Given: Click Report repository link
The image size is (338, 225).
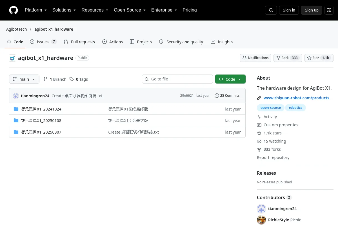Looking at the screenshot, I should point(273,157).
